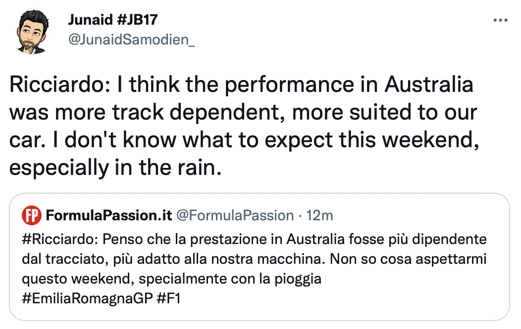Screen dimensions: 521x329
Task: Click the @FormulaPassion handle
Action: point(235,215)
